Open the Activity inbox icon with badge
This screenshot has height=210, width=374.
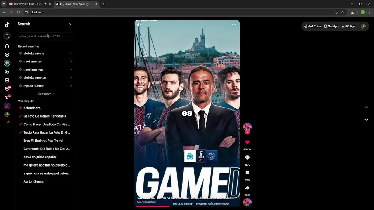coord(7,89)
